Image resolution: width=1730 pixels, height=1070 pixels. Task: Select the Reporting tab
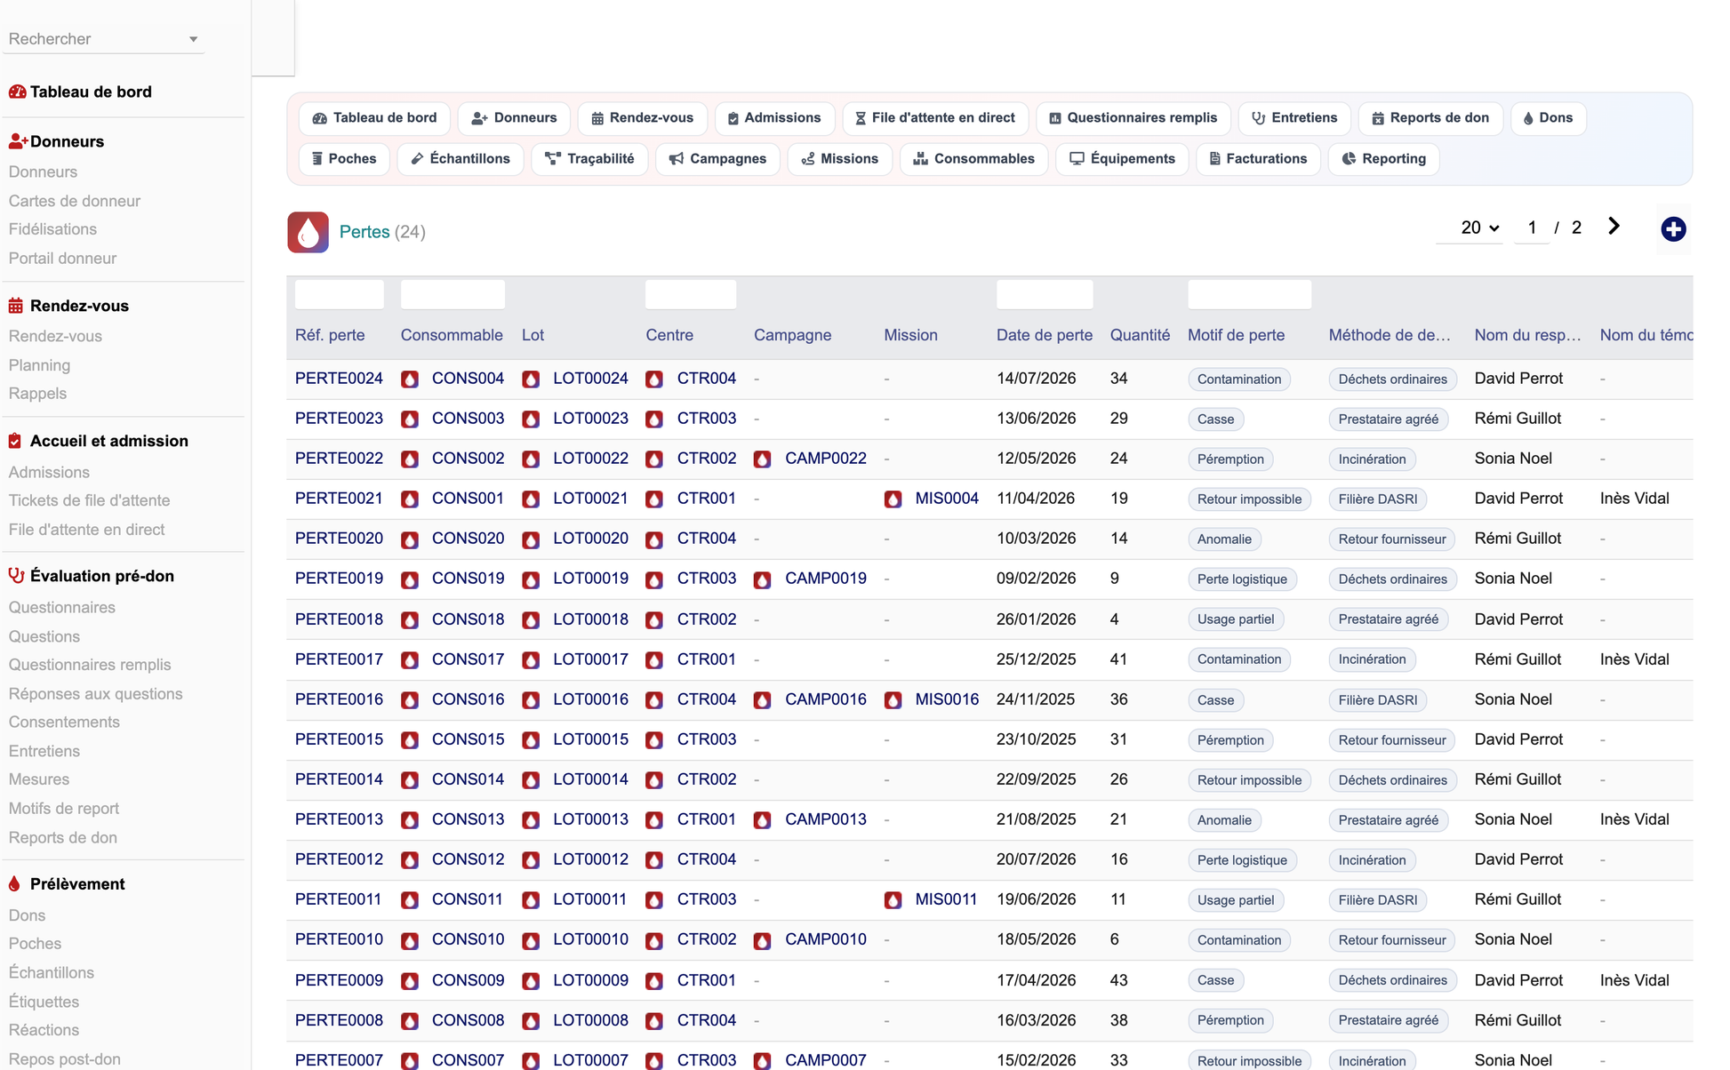(x=1383, y=159)
